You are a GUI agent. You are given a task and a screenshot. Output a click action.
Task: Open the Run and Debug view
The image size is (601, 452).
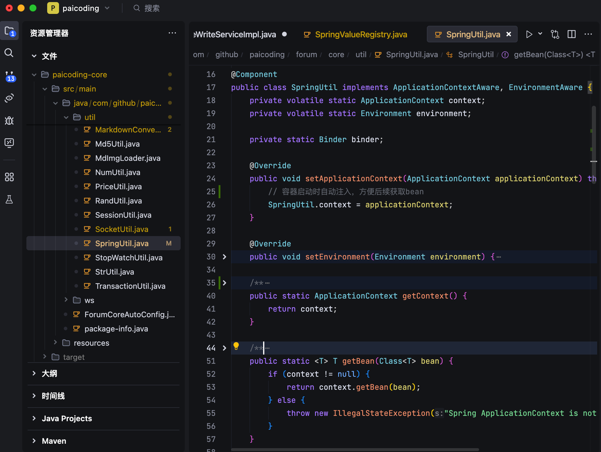click(9, 121)
